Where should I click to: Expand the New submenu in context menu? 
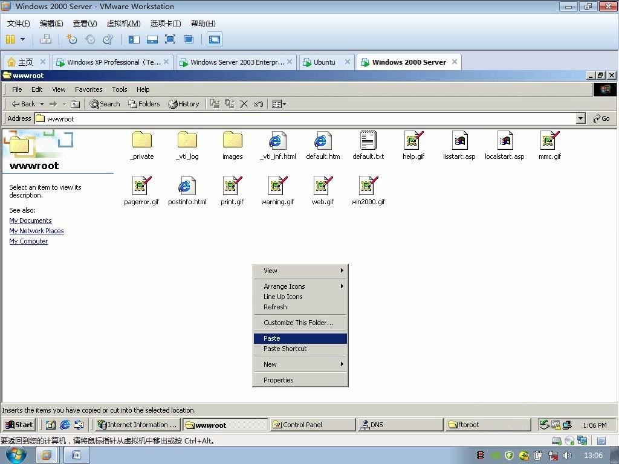[x=300, y=364]
